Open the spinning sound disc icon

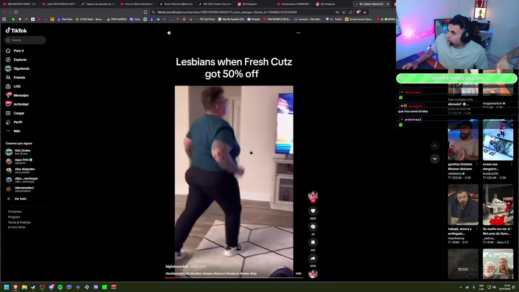(x=313, y=274)
